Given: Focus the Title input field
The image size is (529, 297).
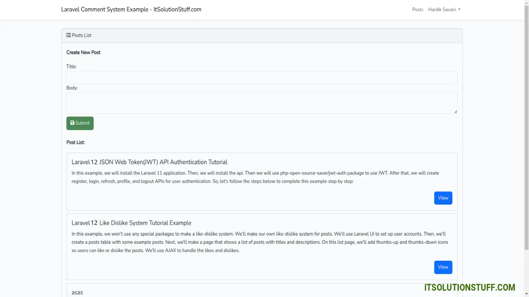Looking at the screenshot, I should (262, 78).
